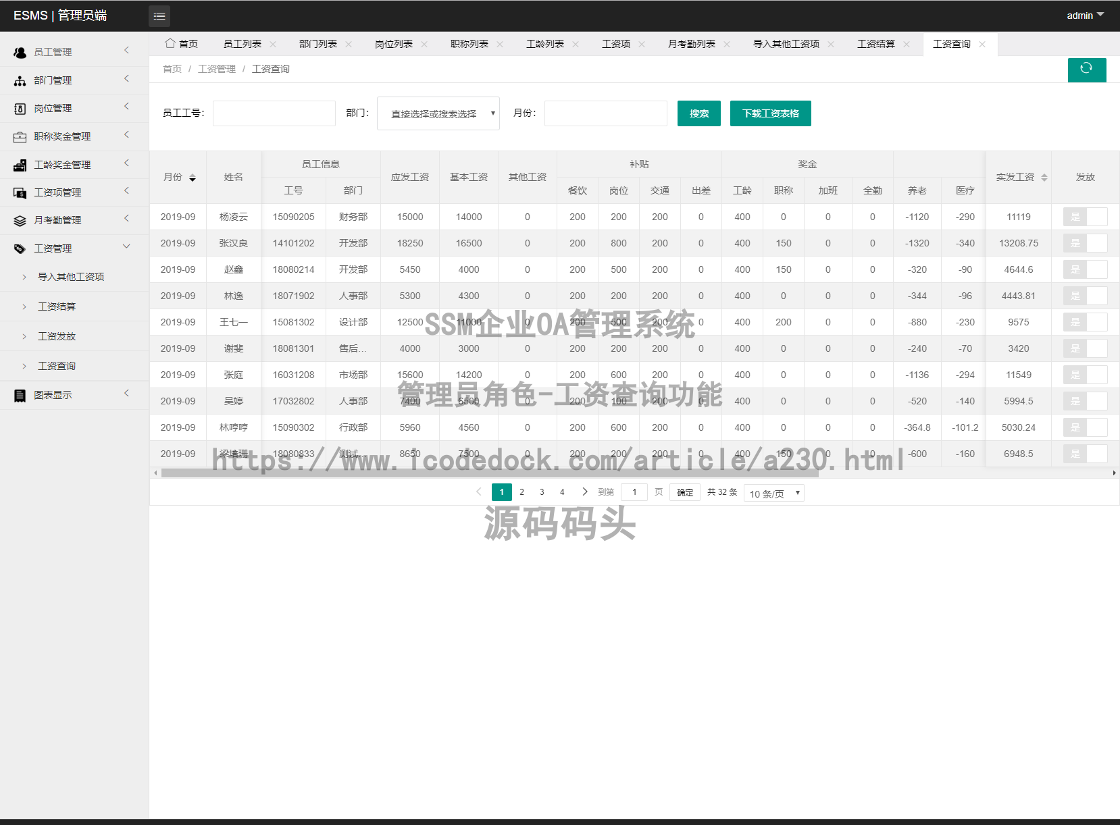Open the 10条/页 page size dropdown

[x=773, y=493]
